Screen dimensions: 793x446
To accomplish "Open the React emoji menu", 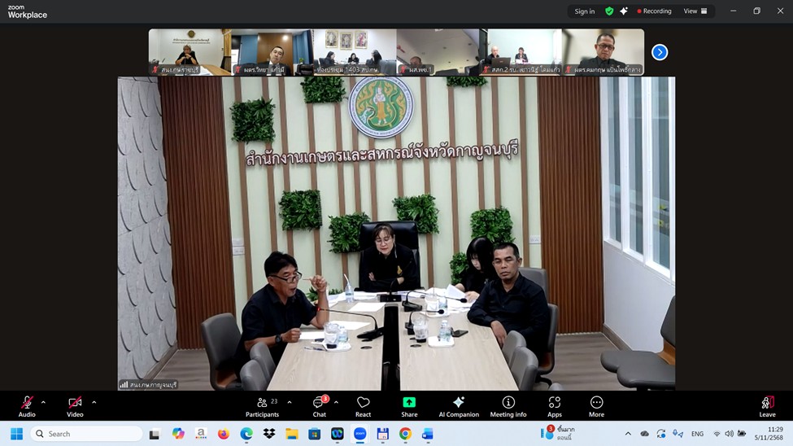I will point(363,404).
